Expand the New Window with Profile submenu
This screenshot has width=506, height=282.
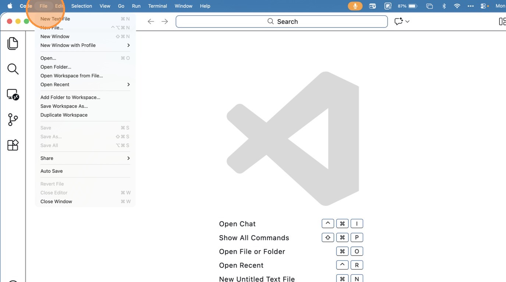pyautogui.click(x=85, y=45)
